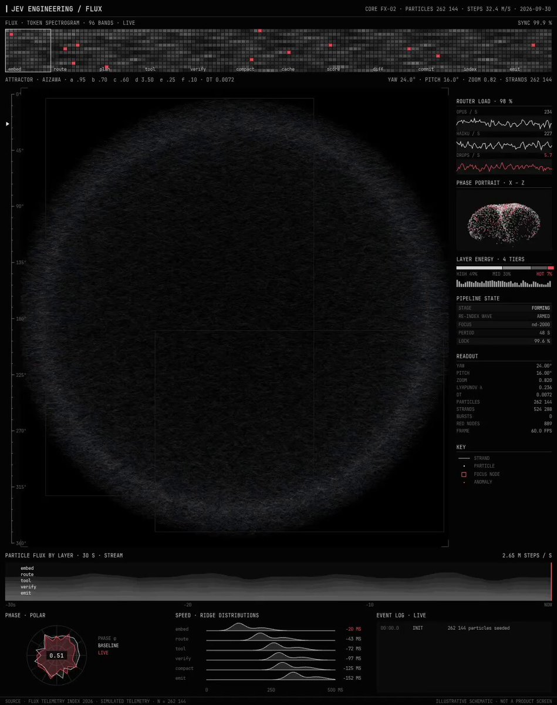Select the RE-INDEX WAVE row showing ARMED
The height and width of the screenshot is (705, 557).
tap(504, 316)
